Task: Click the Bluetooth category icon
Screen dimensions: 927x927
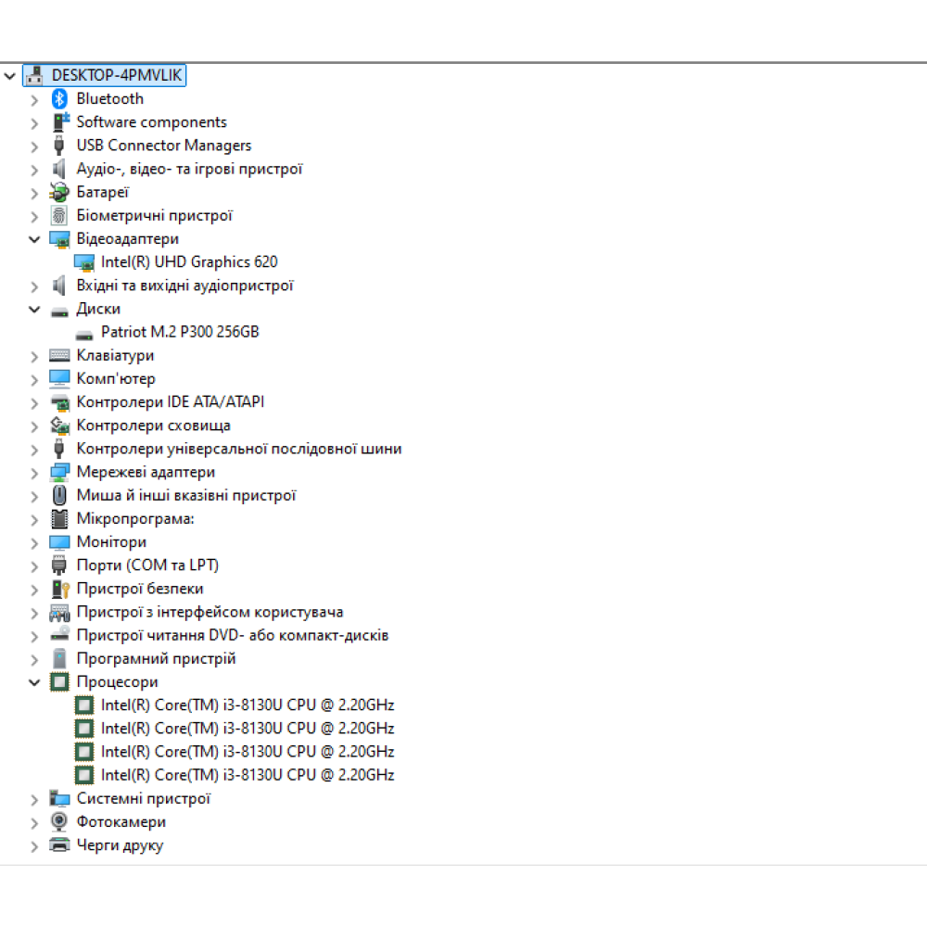Action: tap(59, 99)
